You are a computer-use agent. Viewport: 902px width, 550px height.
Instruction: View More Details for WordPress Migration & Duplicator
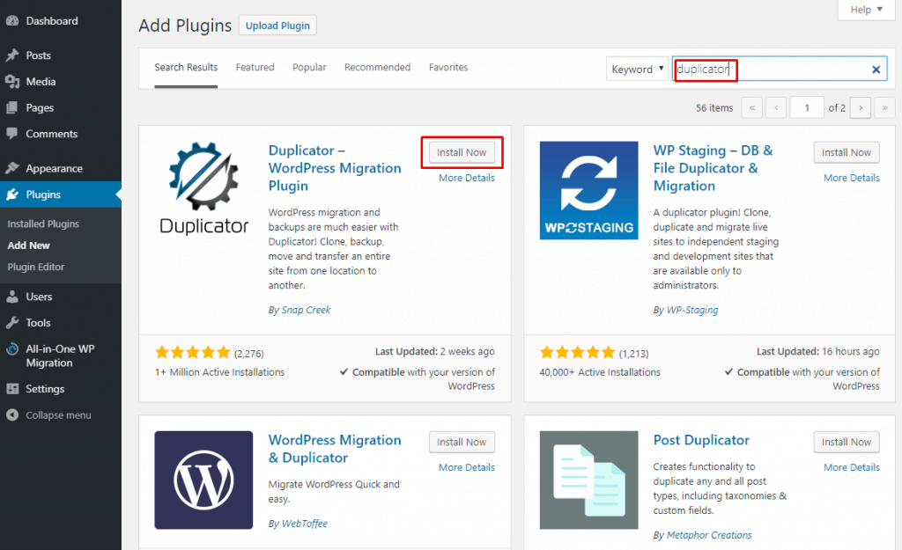(x=467, y=467)
